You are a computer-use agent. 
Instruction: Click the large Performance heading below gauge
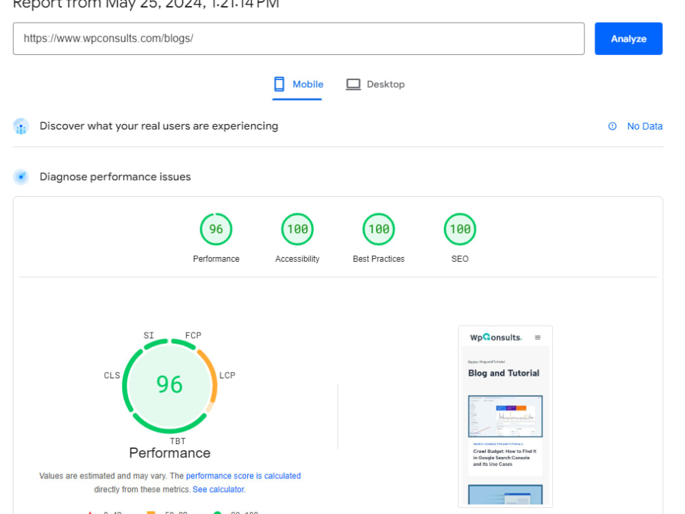tap(169, 453)
